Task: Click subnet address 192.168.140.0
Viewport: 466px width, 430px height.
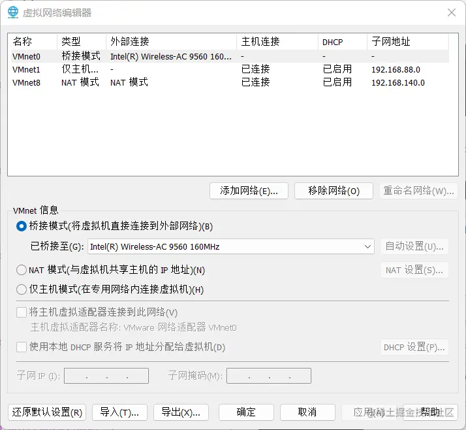Action: click(398, 83)
